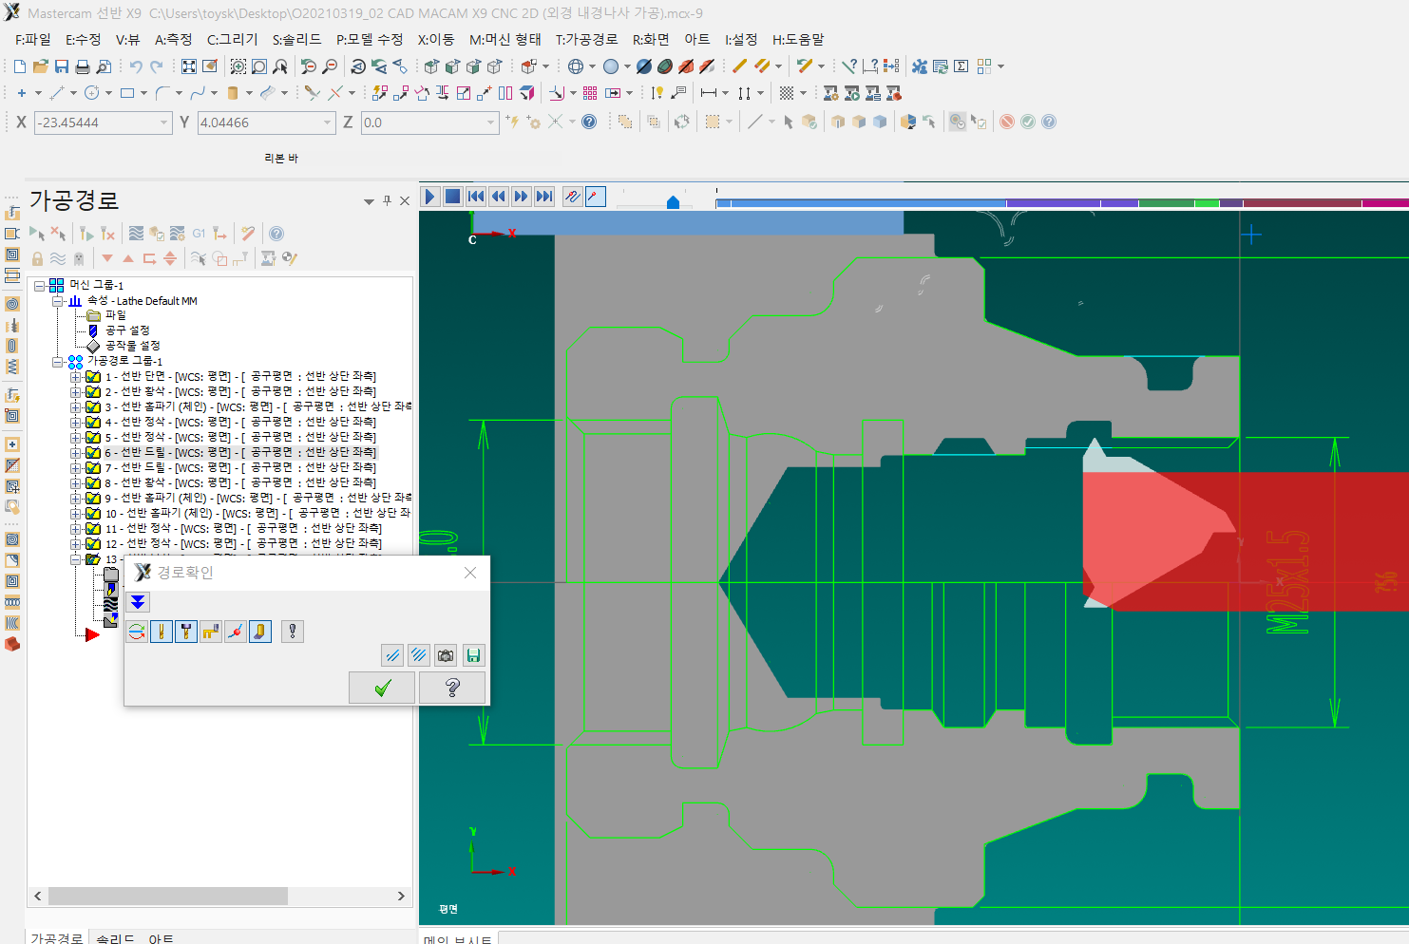Click the New file icon

point(20,66)
